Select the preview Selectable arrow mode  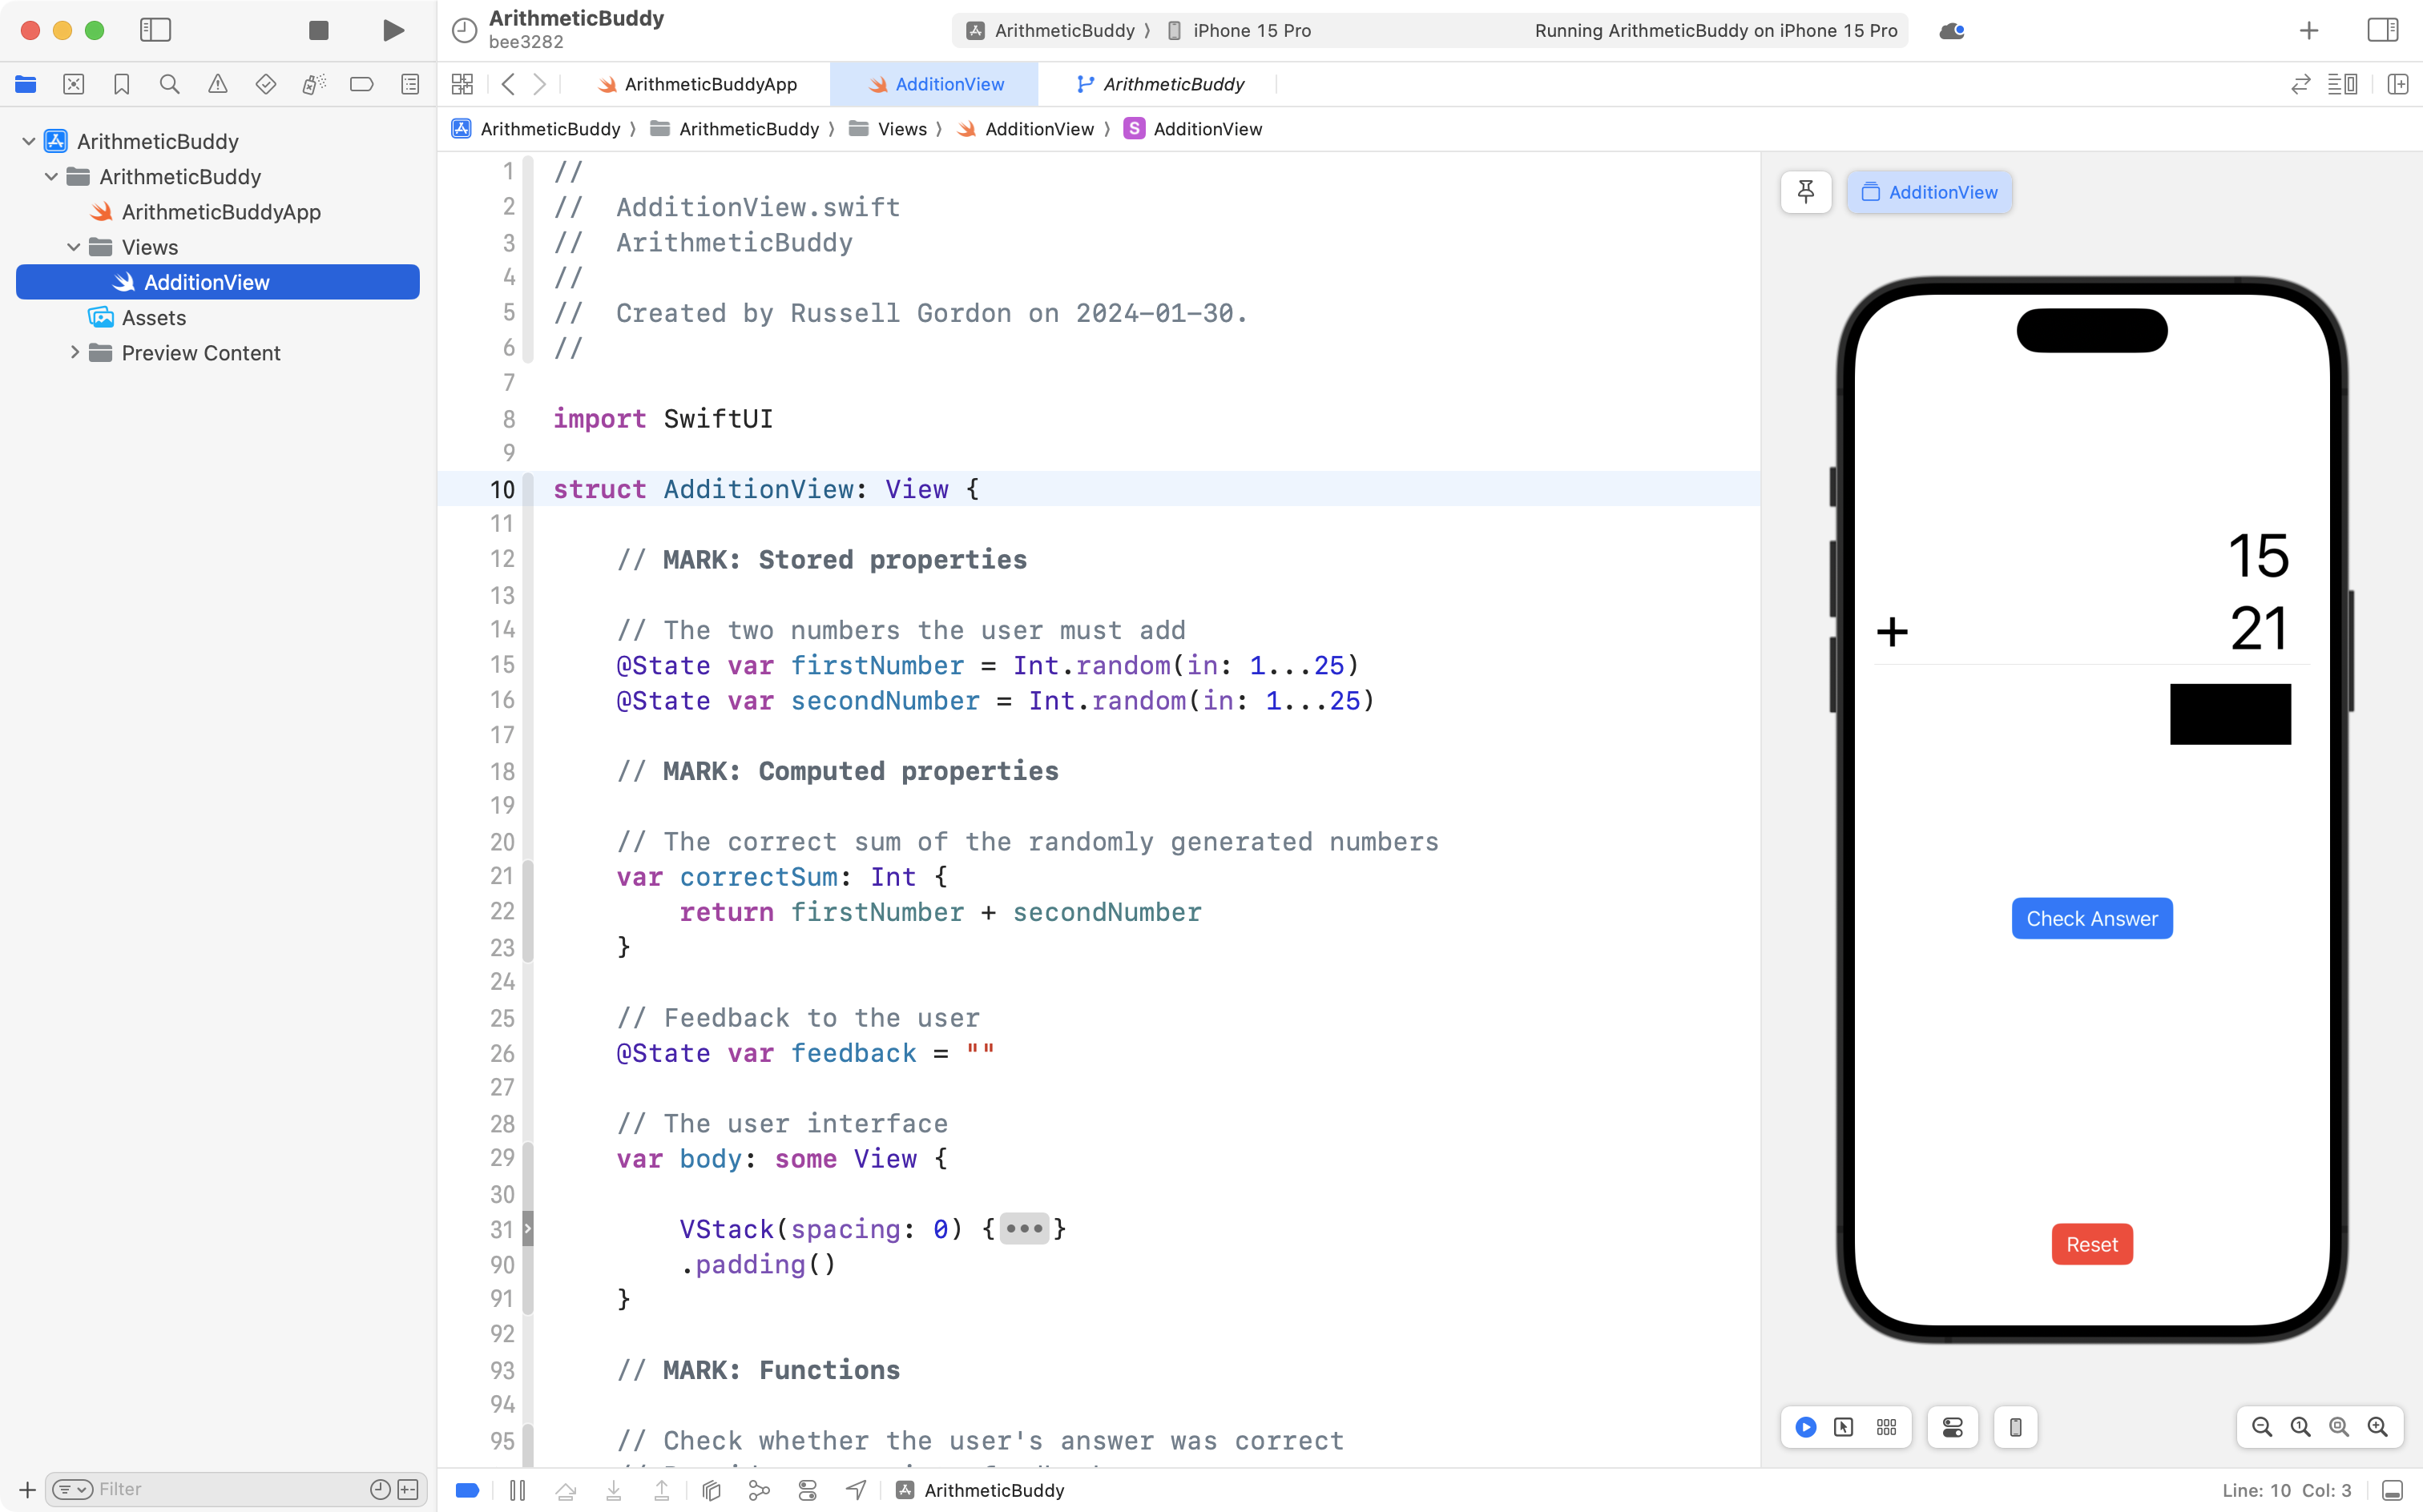pyautogui.click(x=1843, y=1427)
